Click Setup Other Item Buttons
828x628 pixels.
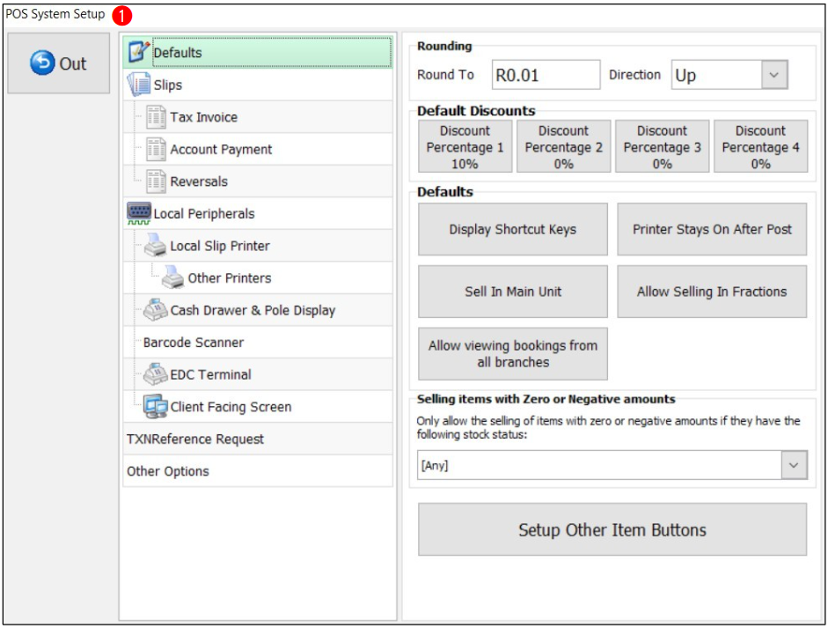click(x=612, y=529)
